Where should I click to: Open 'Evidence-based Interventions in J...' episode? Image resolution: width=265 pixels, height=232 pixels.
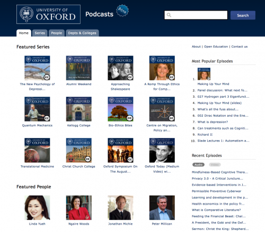219,185
